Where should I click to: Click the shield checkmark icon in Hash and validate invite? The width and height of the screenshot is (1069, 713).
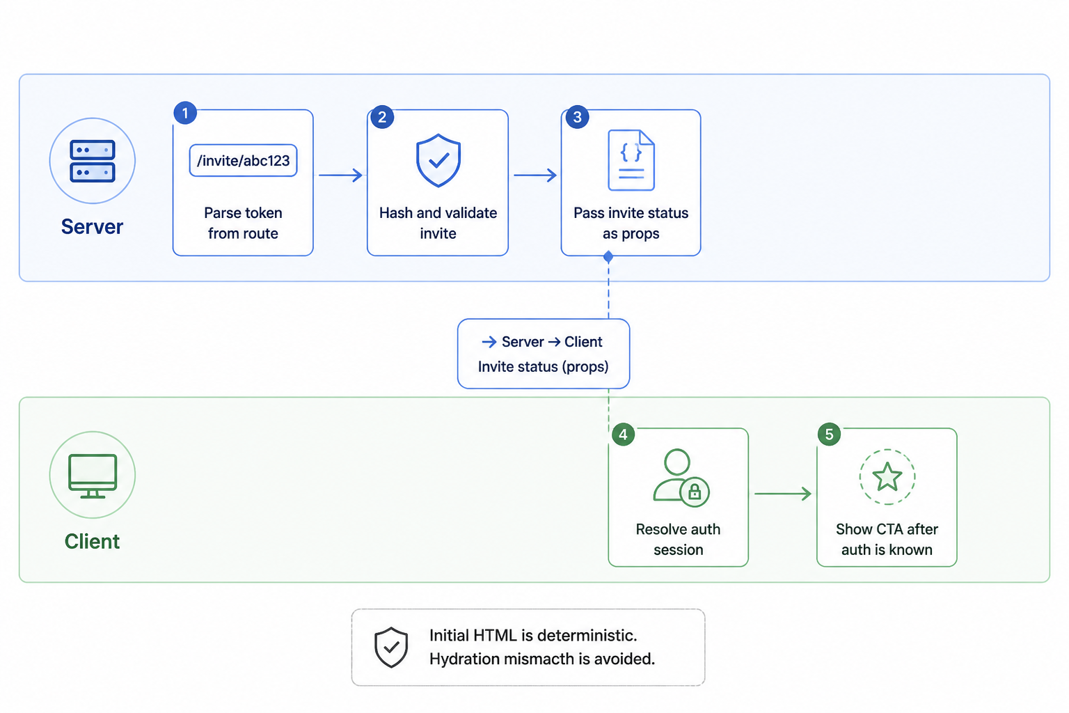pos(438,161)
